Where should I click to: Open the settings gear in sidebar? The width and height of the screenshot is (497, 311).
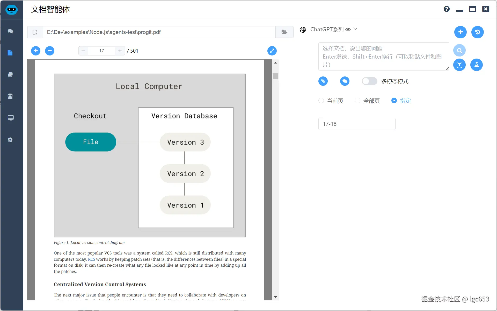tap(10, 140)
